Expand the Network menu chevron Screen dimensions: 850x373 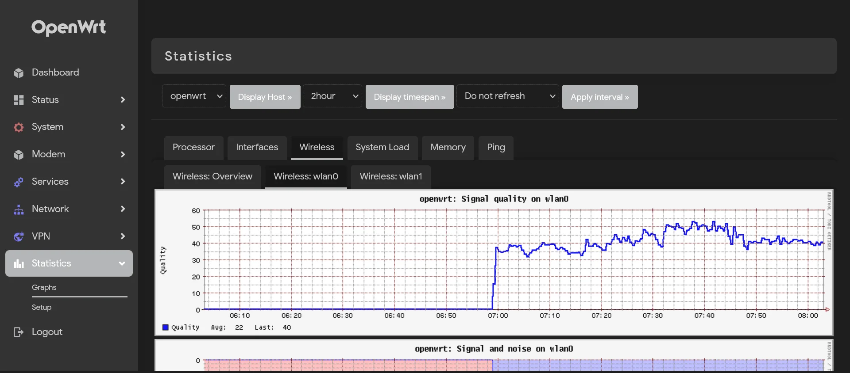[123, 209]
